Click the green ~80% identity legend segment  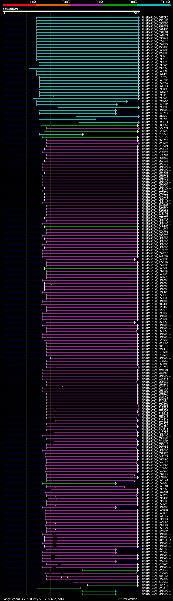pos(120,5)
